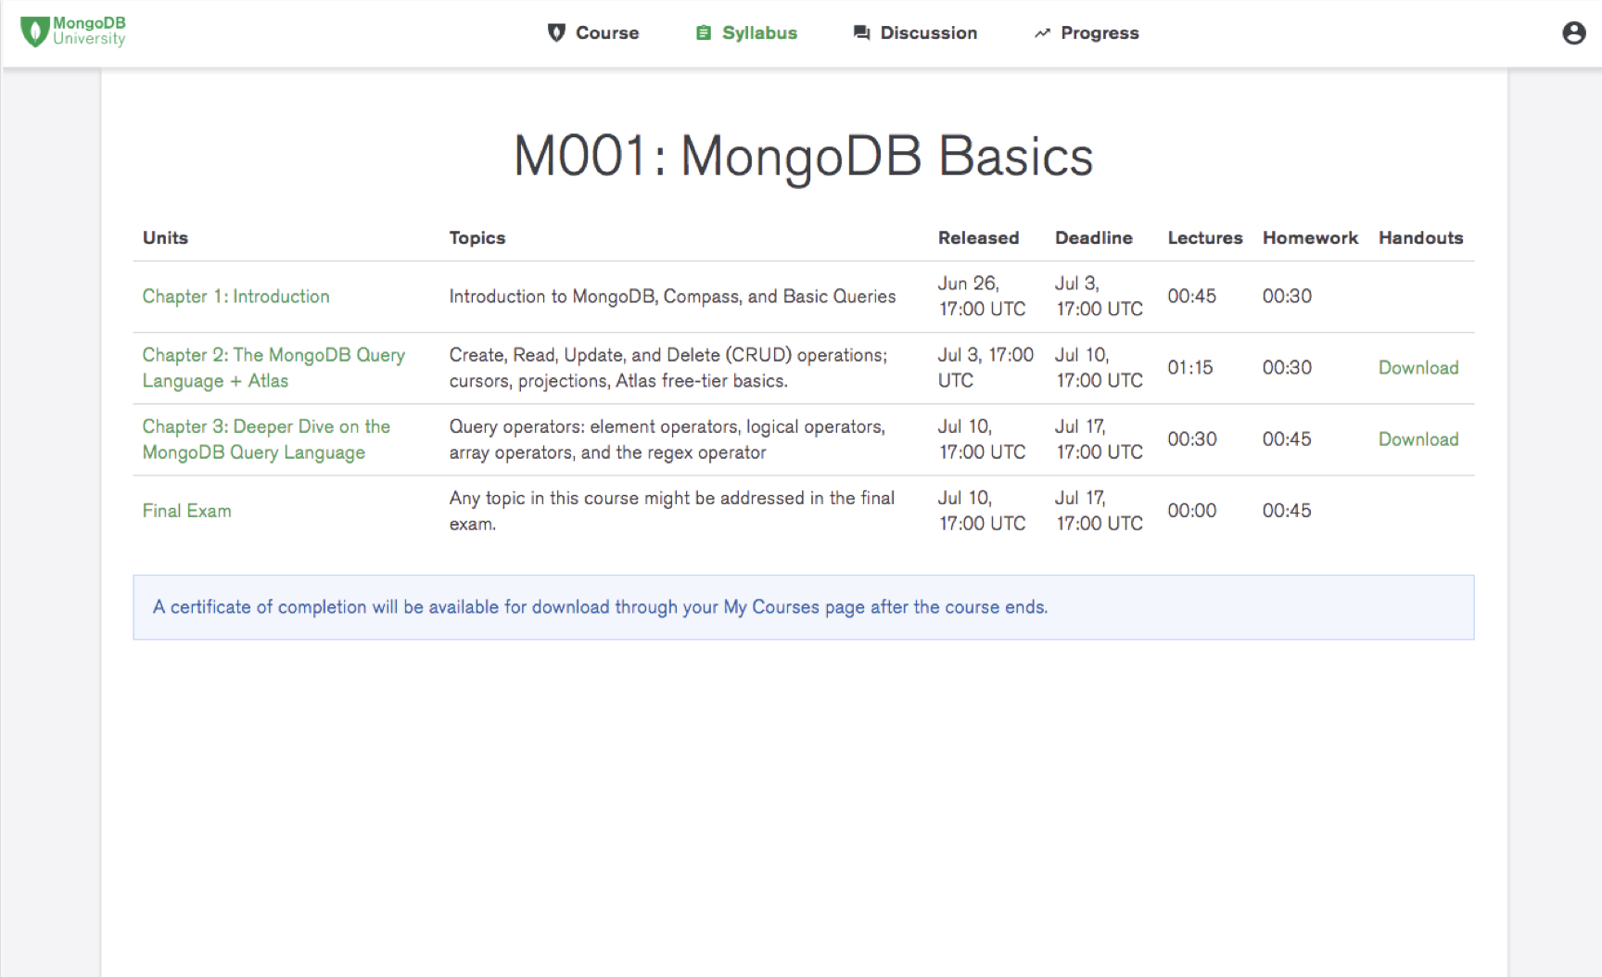Open the Discussion tab
Screen dimensions: 1602x977
click(x=915, y=33)
